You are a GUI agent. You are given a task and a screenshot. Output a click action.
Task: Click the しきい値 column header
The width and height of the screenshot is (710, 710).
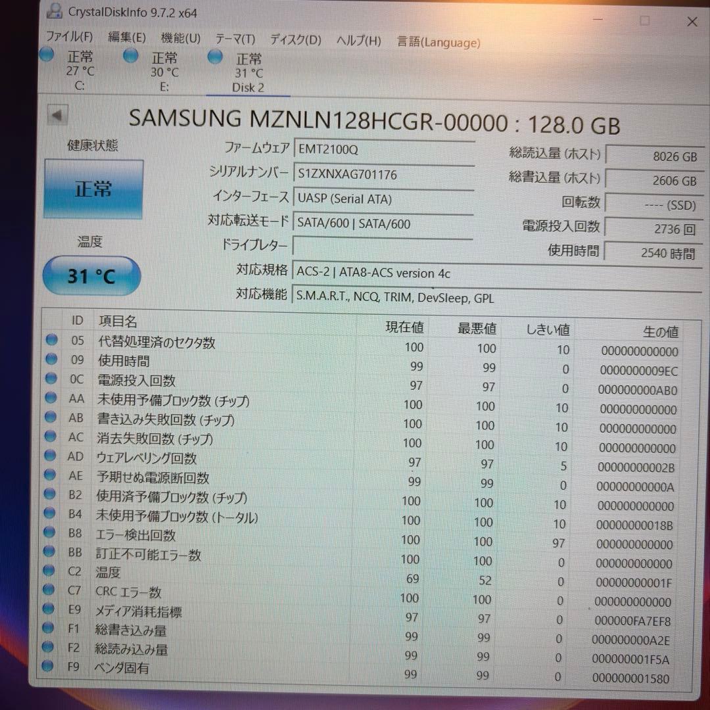point(548,329)
